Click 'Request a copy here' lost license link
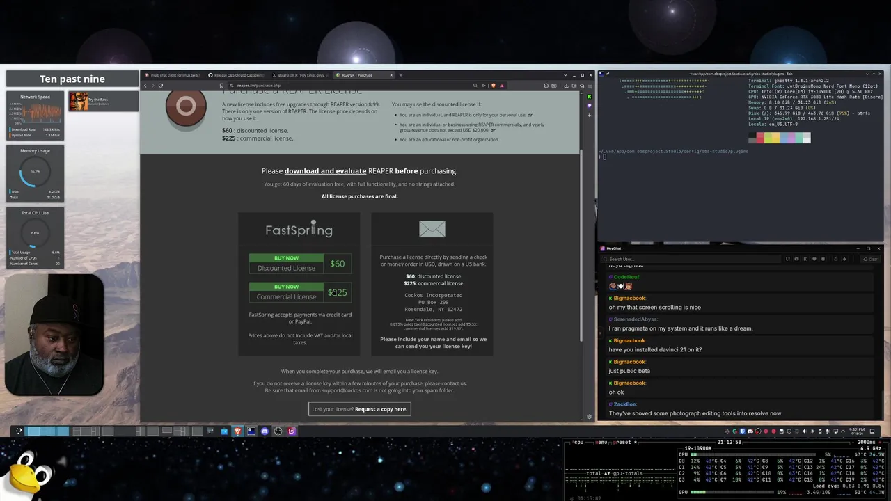This screenshot has width=891, height=501. (x=380, y=409)
